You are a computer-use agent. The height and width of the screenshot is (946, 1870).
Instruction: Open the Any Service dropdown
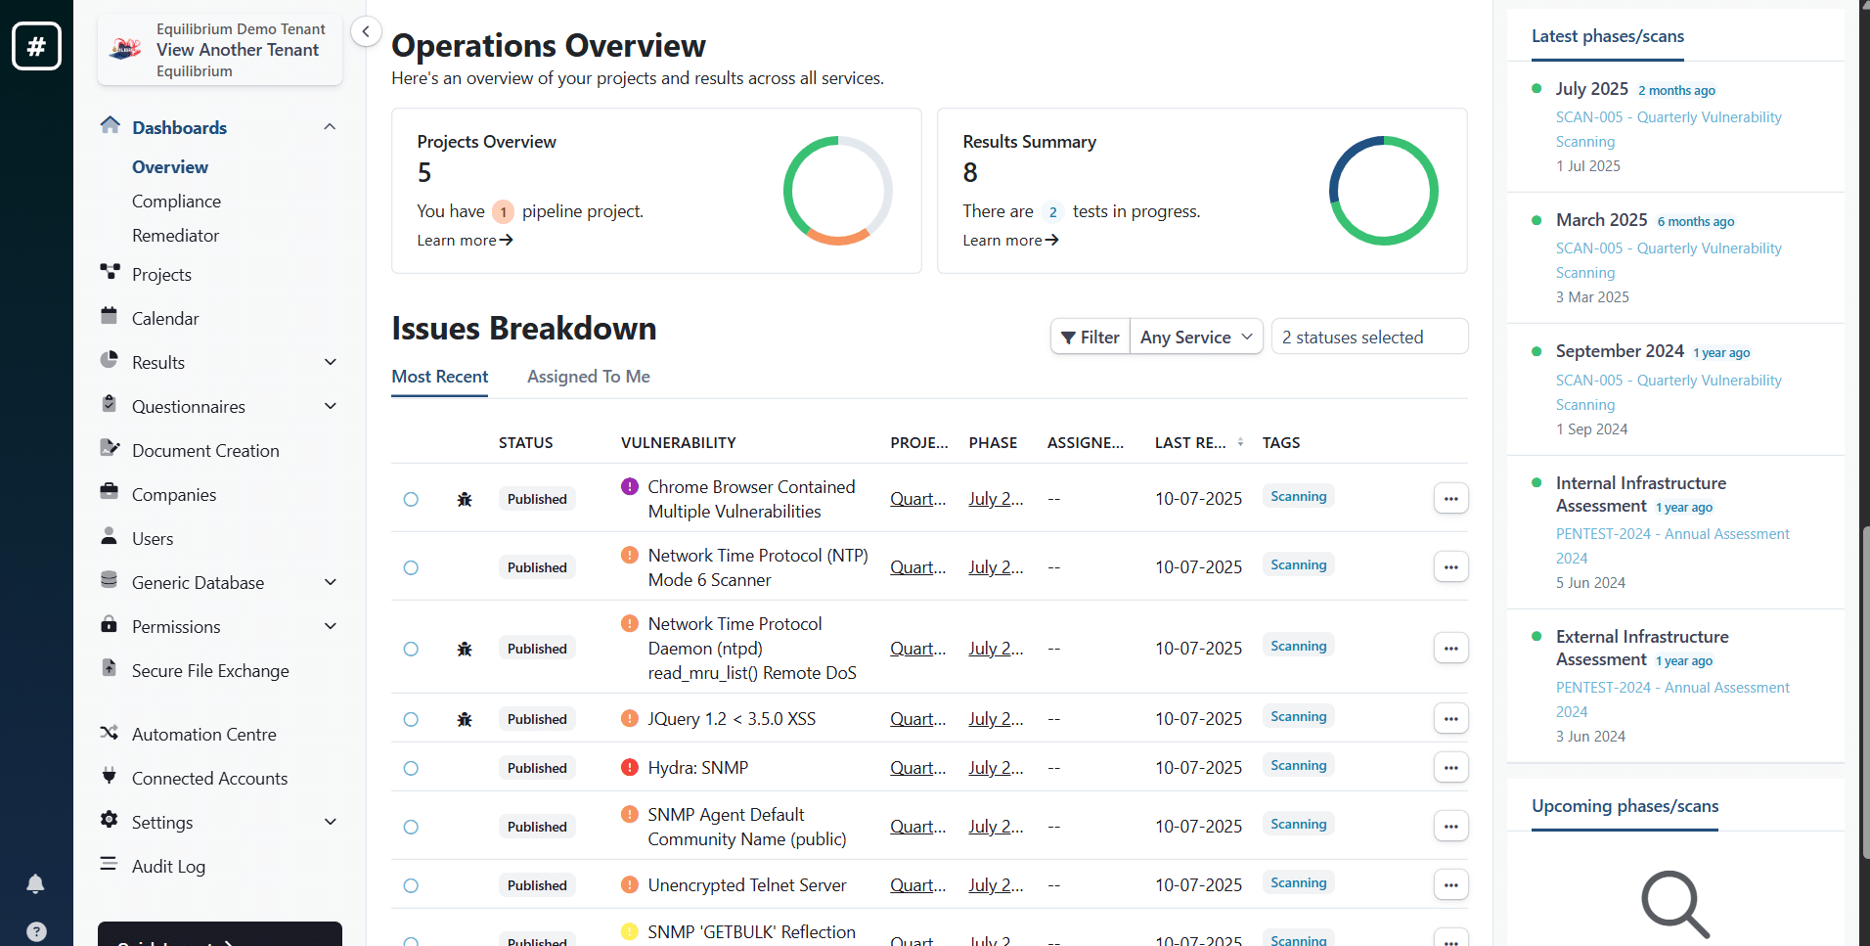[x=1195, y=336]
